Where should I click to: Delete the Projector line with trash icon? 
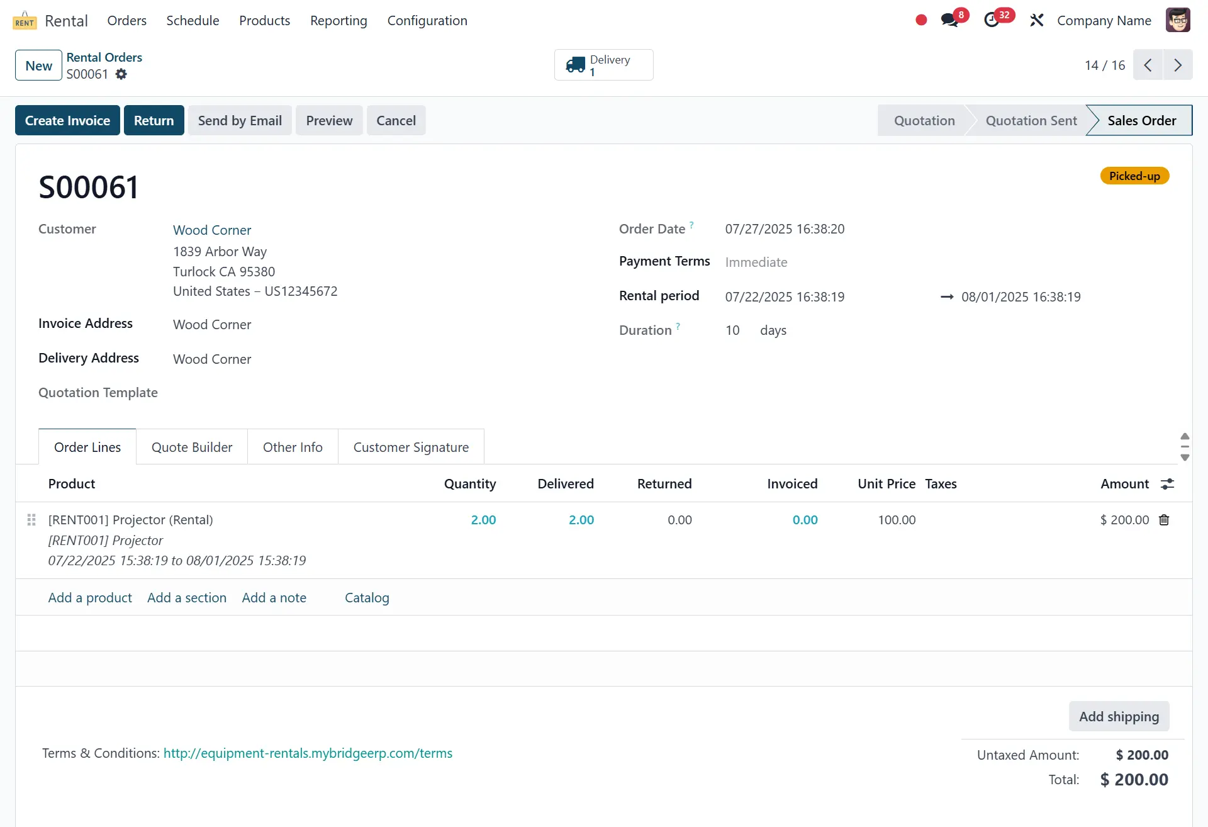click(x=1164, y=520)
